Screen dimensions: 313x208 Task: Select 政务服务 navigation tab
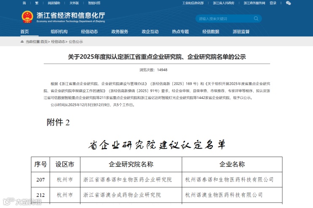[120, 32]
